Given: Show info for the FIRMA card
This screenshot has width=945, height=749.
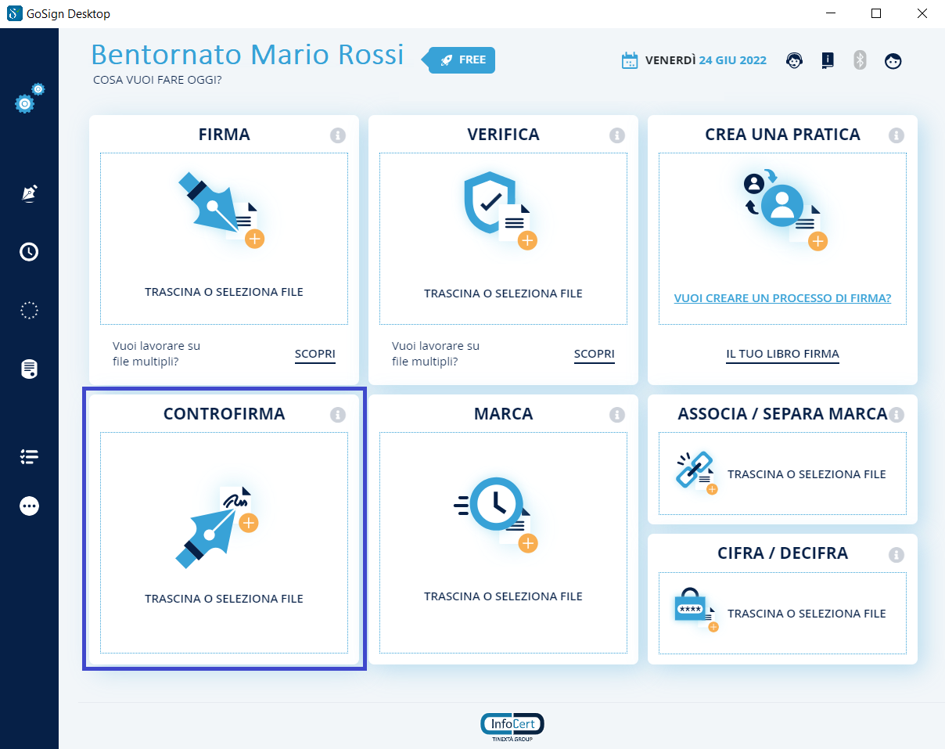Looking at the screenshot, I should (338, 135).
